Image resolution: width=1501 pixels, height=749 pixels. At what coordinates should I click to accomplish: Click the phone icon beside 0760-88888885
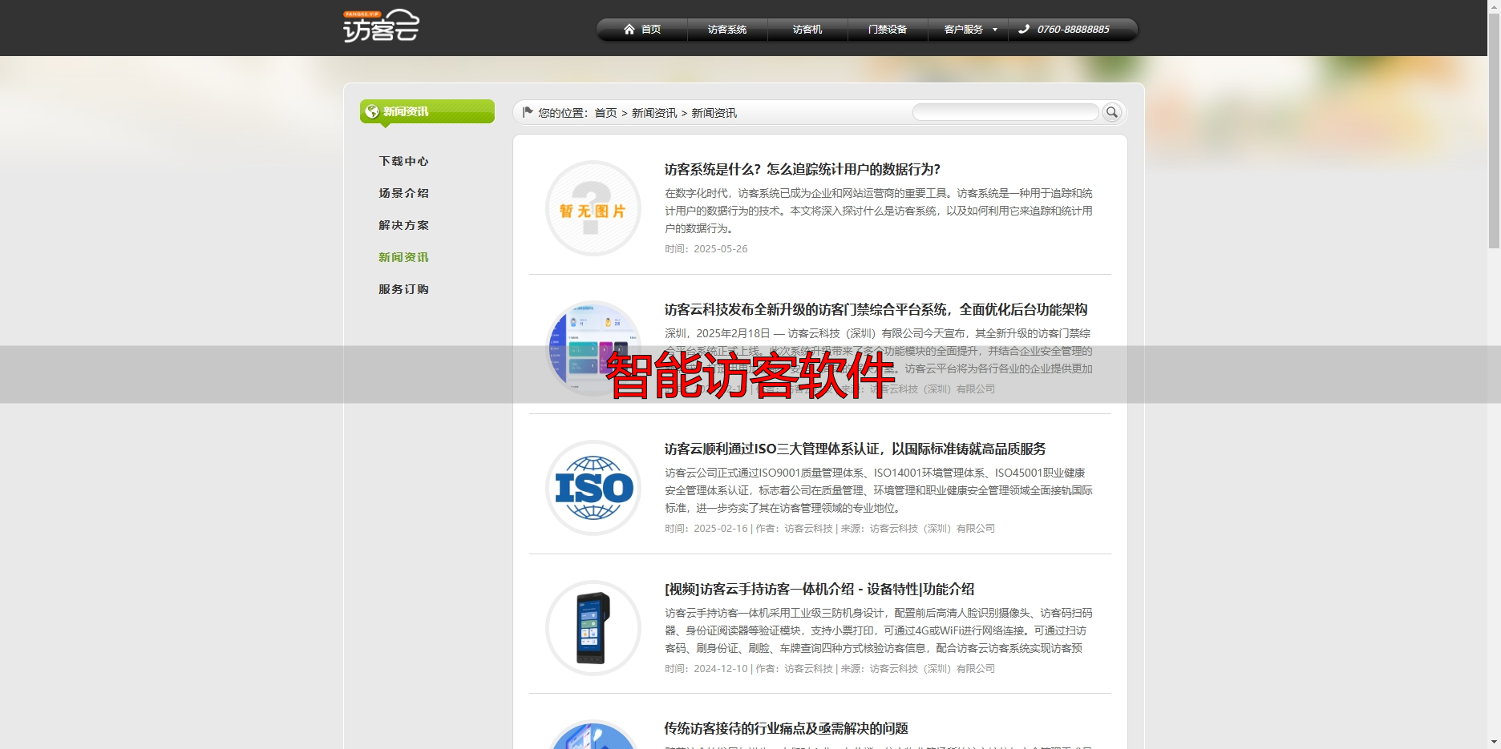[1024, 30]
